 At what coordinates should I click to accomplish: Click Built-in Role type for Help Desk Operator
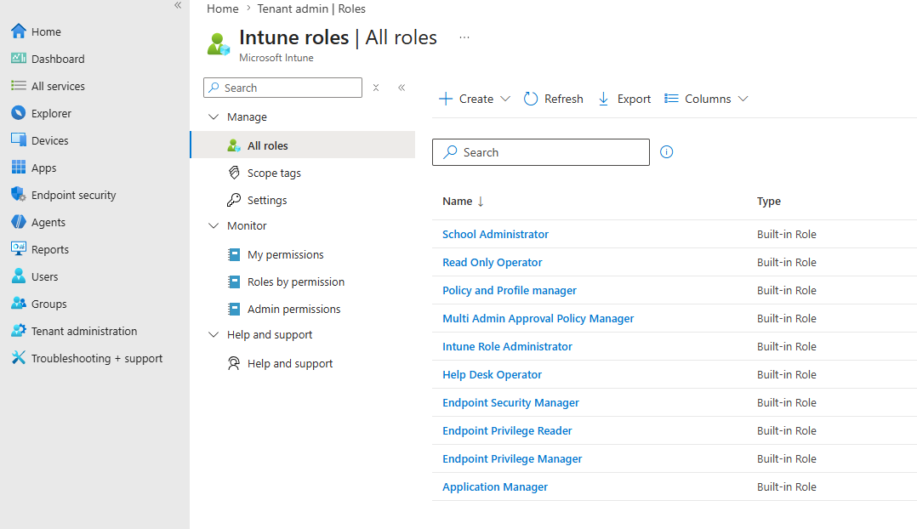tap(787, 374)
